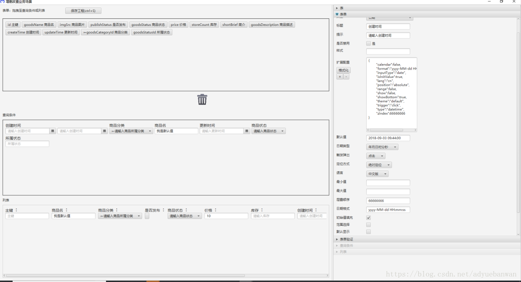Click the 保存工程(ctrl+S) button

coord(83,10)
